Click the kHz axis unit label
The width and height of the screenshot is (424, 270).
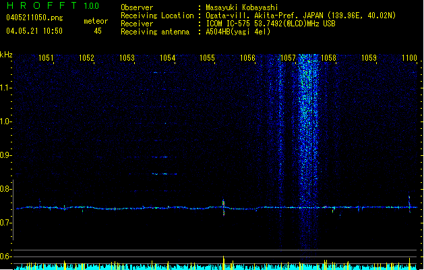[x=6, y=55]
